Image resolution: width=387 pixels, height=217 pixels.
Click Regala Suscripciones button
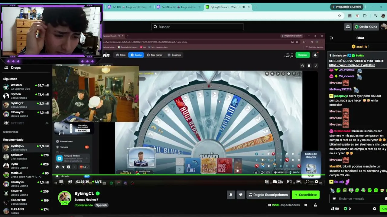pyautogui.click(x=268, y=195)
